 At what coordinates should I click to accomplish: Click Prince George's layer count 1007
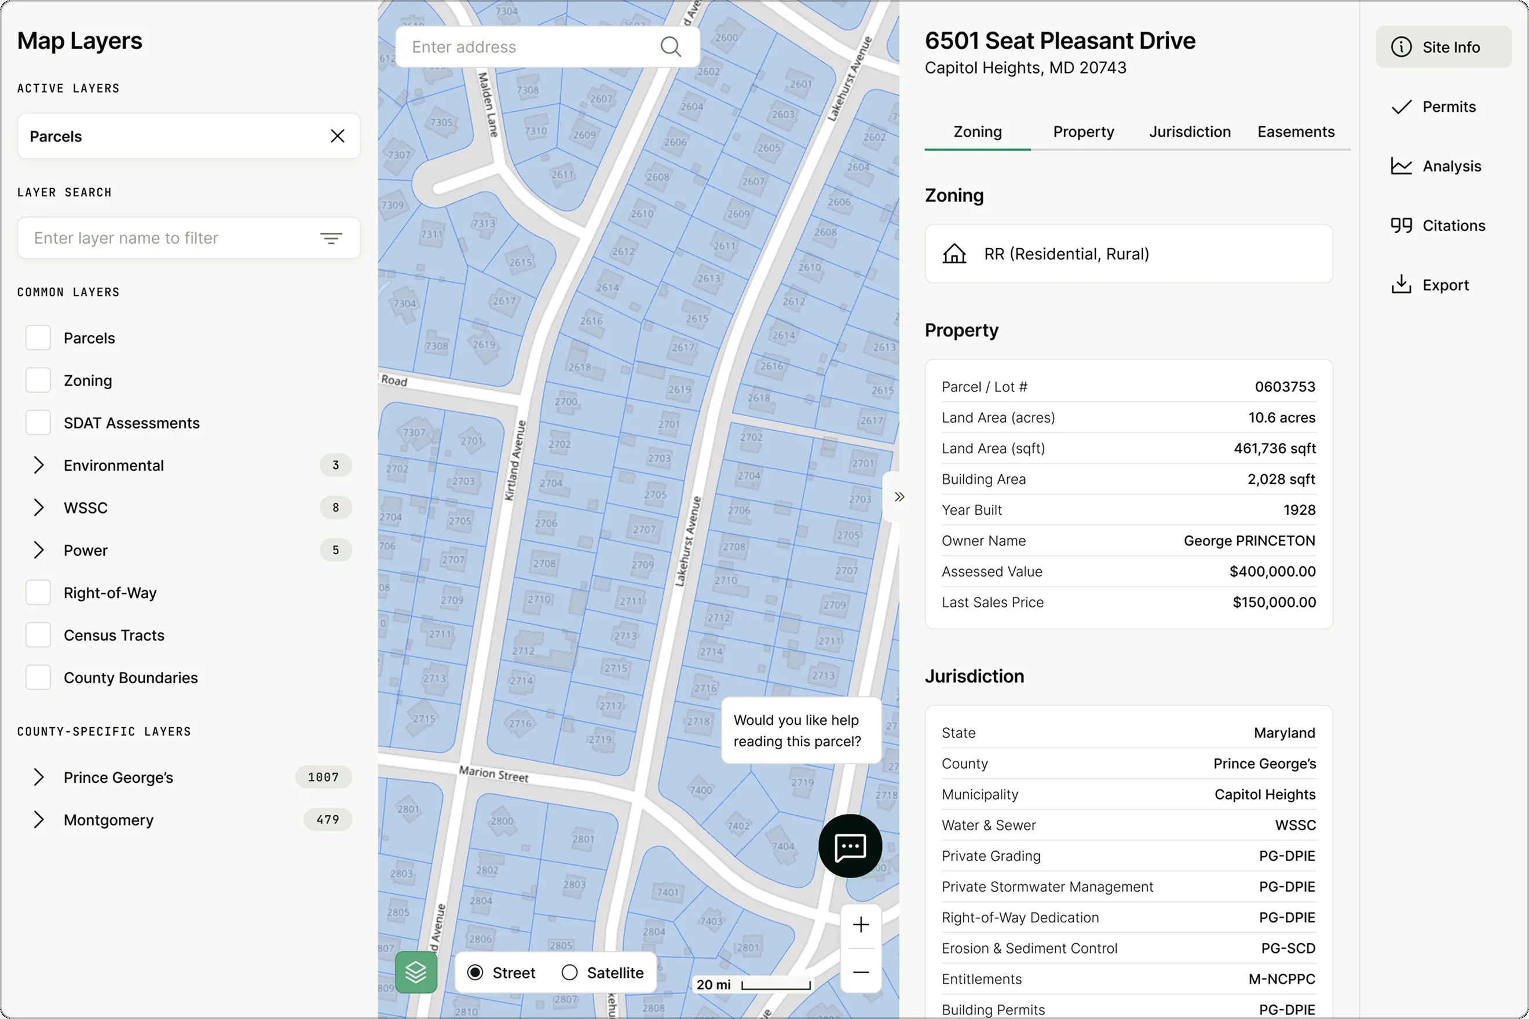tap(323, 777)
